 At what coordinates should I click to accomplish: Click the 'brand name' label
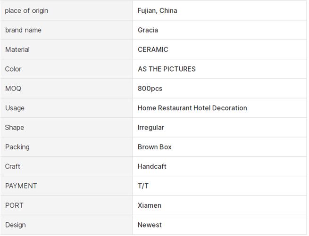point(23,30)
